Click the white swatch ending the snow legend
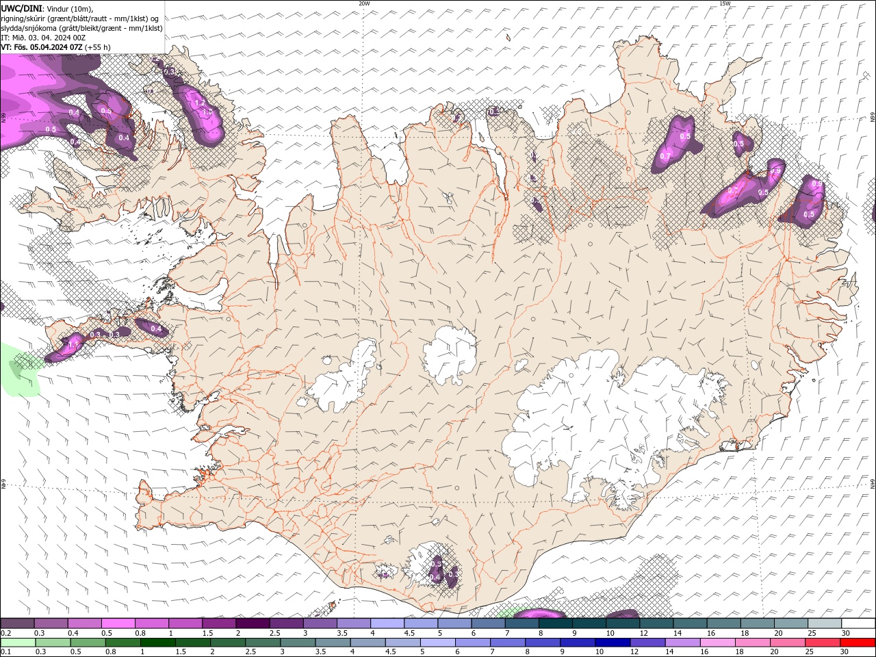The width and height of the screenshot is (876, 657). pyautogui.click(x=858, y=623)
